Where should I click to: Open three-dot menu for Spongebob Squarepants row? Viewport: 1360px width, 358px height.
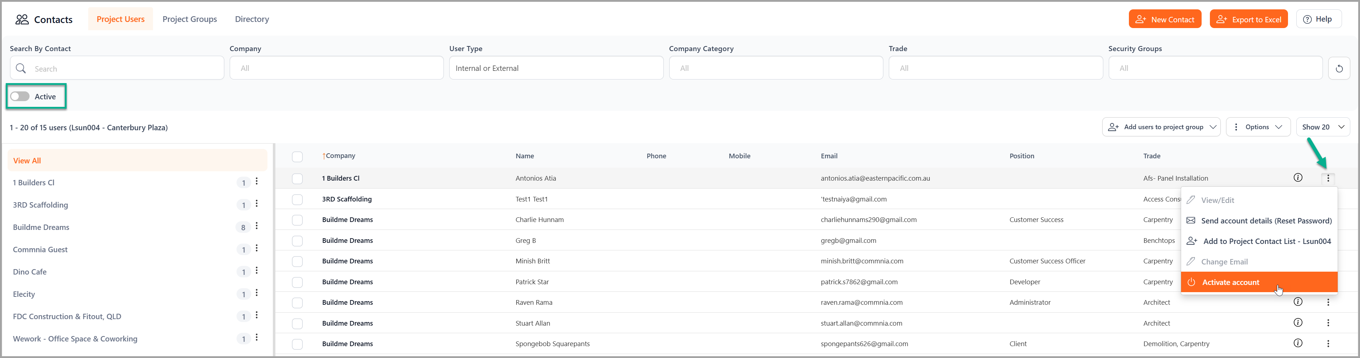pyautogui.click(x=1328, y=344)
